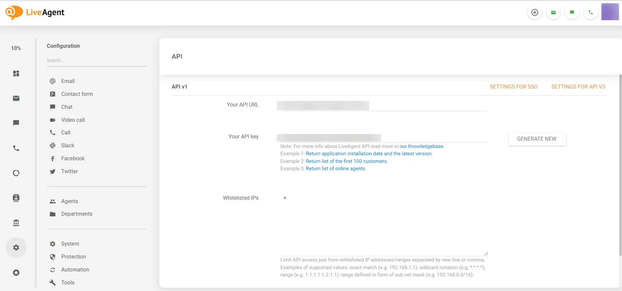Viewport: 622px width, 291px height.
Task: Click the star badge icon in left rail
Action: tap(16, 272)
